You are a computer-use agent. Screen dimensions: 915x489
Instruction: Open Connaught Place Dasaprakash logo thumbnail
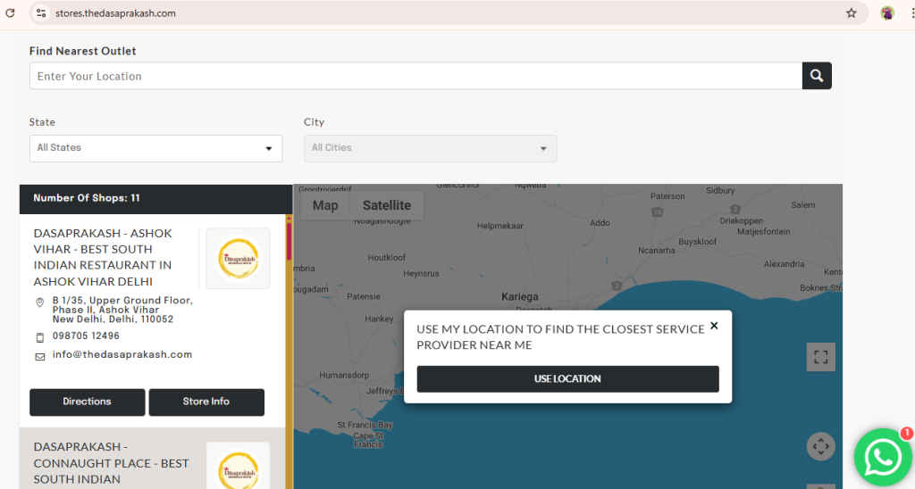[238, 467]
